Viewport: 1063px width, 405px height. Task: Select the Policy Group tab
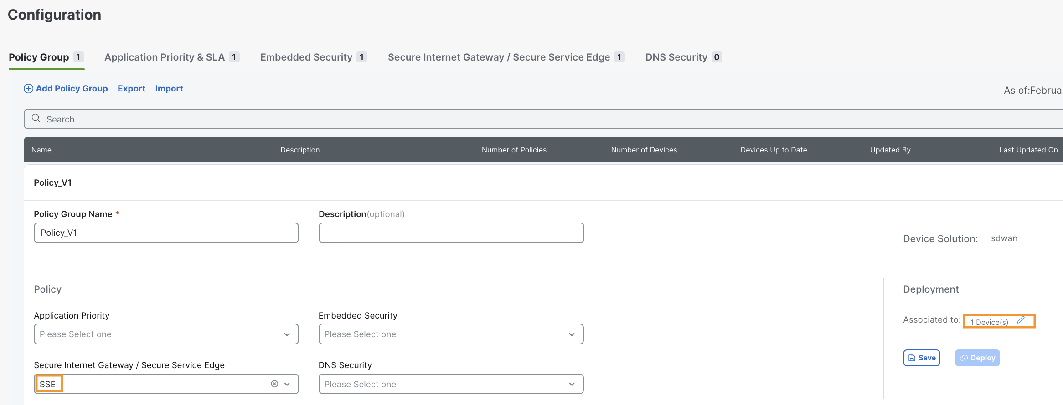tap(39, 57)
